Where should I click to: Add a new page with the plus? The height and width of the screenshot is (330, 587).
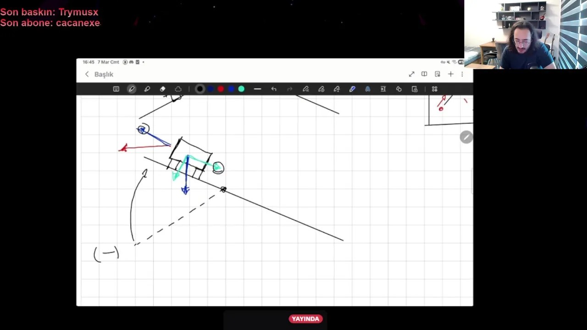click(451, 74)
